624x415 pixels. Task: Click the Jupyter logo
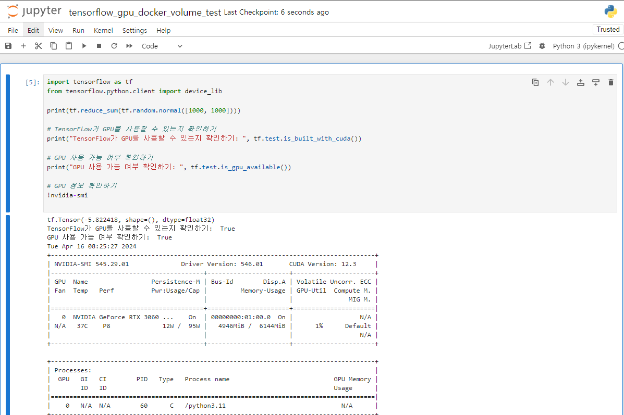click(34, 11)
